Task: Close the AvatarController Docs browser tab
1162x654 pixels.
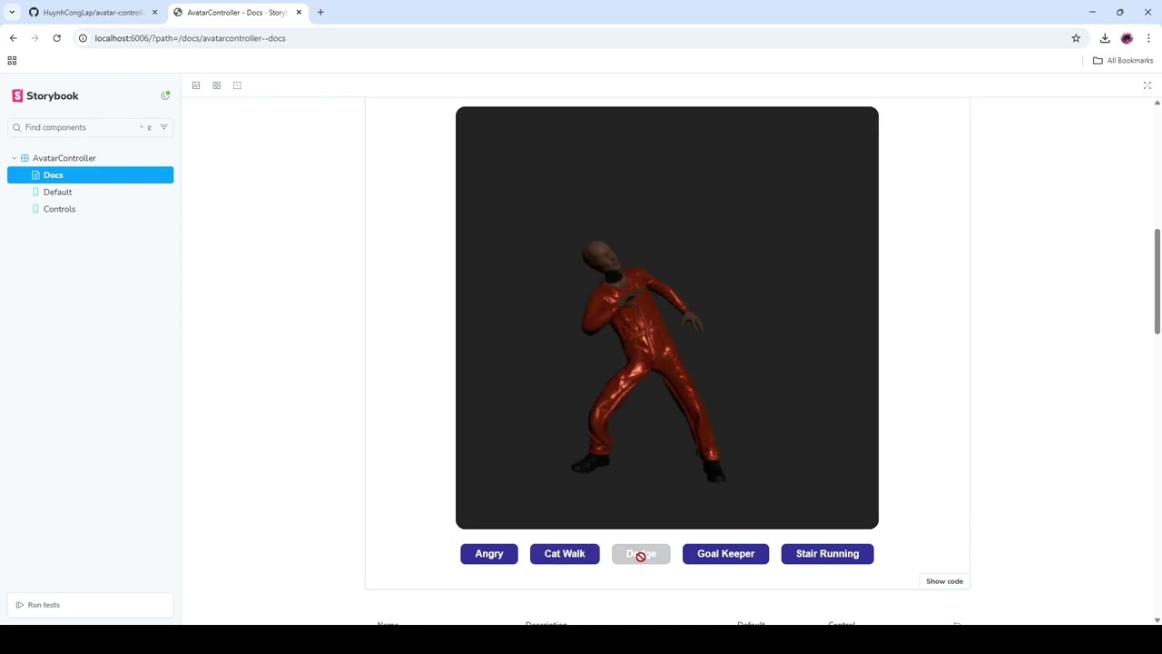Action: click(x=299, y=13)
